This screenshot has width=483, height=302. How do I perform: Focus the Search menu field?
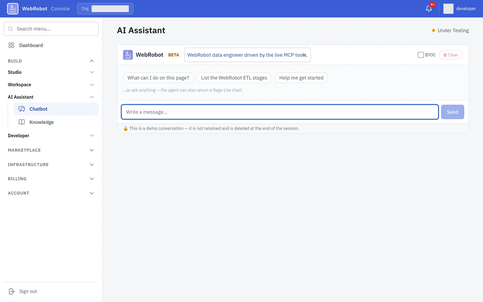click(x=51, y=29)
